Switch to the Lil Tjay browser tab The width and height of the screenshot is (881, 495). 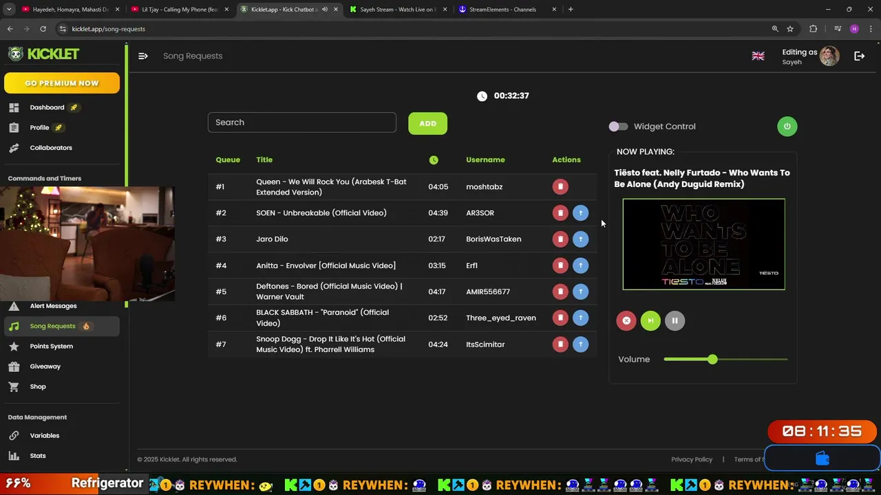pos(180,10)
